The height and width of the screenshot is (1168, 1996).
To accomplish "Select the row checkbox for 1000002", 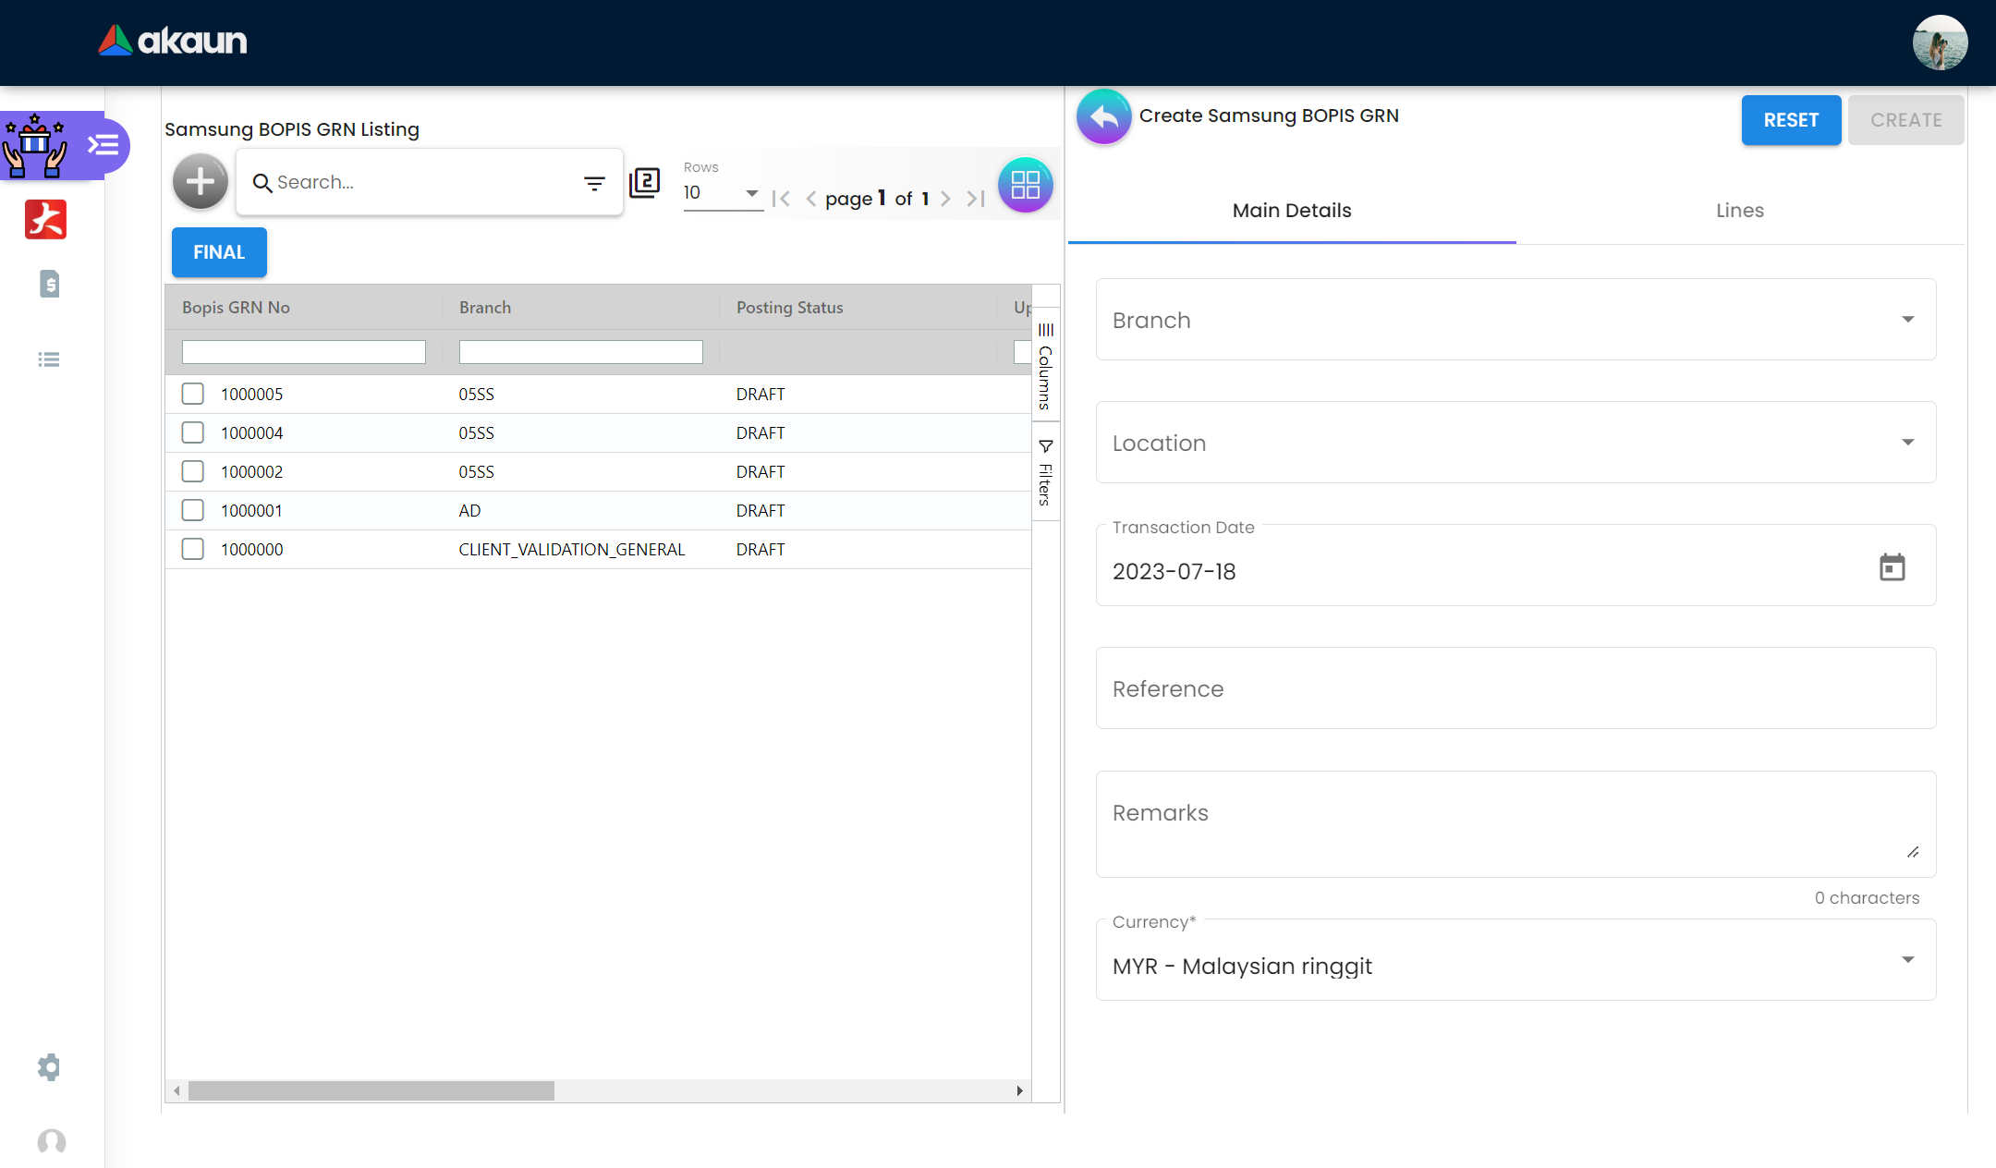I will pyautogui.click(x=192, y=471).
